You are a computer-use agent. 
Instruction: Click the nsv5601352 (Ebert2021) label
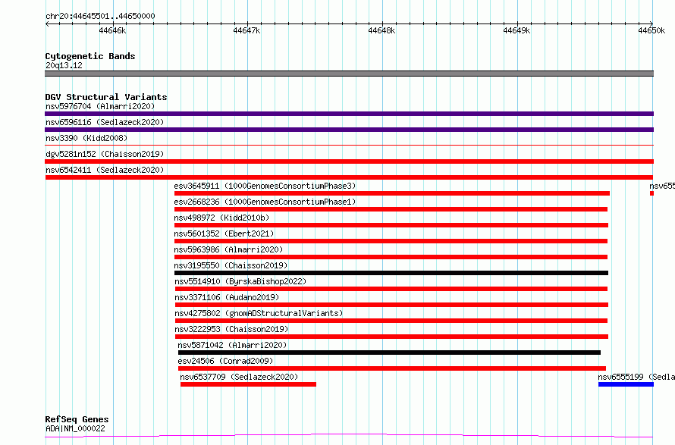[x=224, y=233]
